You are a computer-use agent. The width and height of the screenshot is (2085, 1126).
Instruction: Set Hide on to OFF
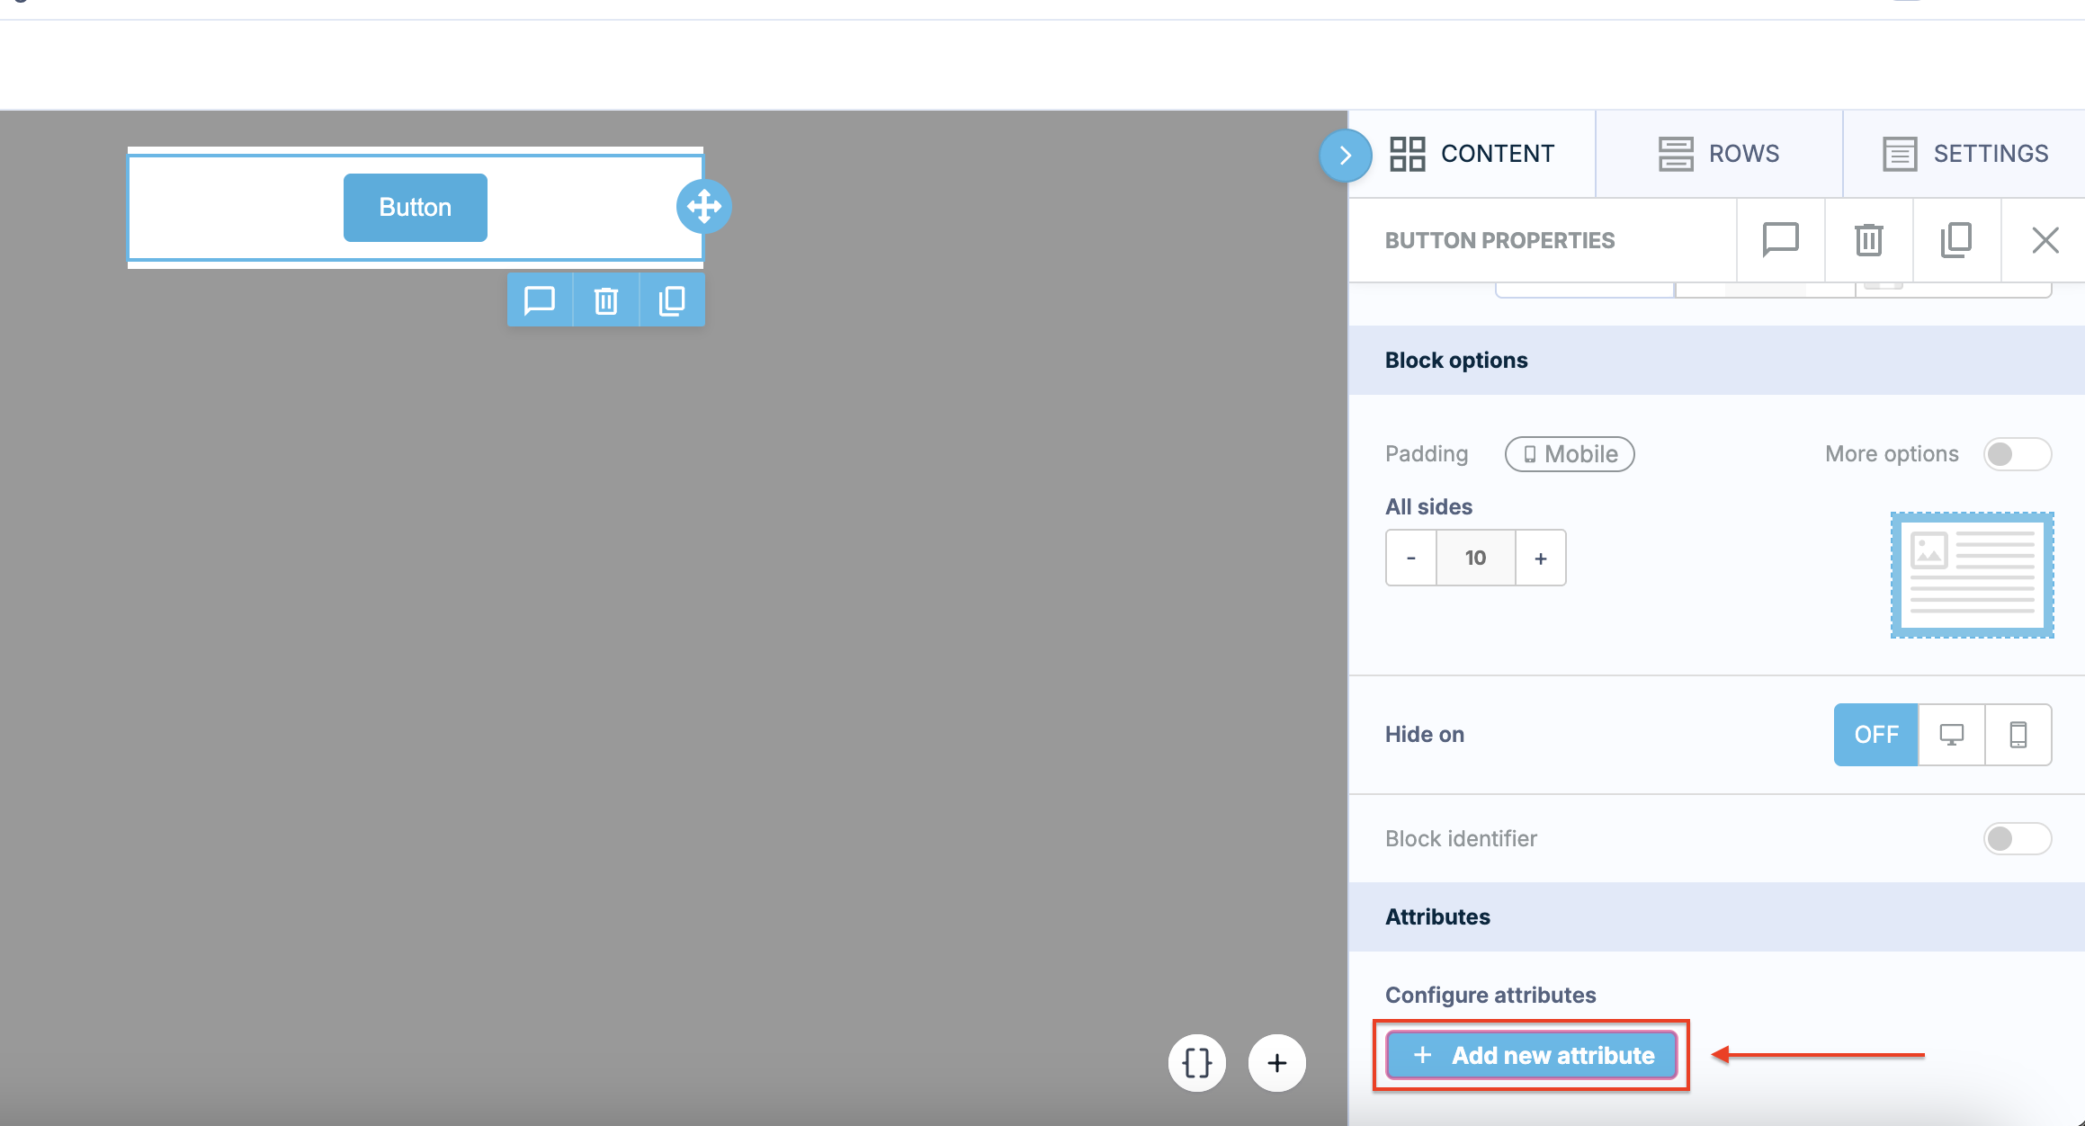(1876, 735)
